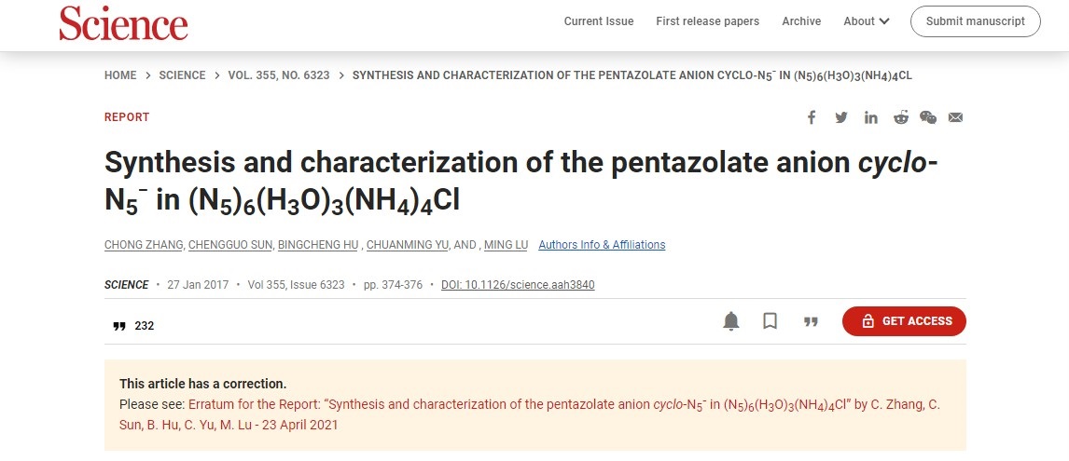Screen dimensions: 1069x461
Task: Click the Submit manuscript button
Action: point(975,21)
